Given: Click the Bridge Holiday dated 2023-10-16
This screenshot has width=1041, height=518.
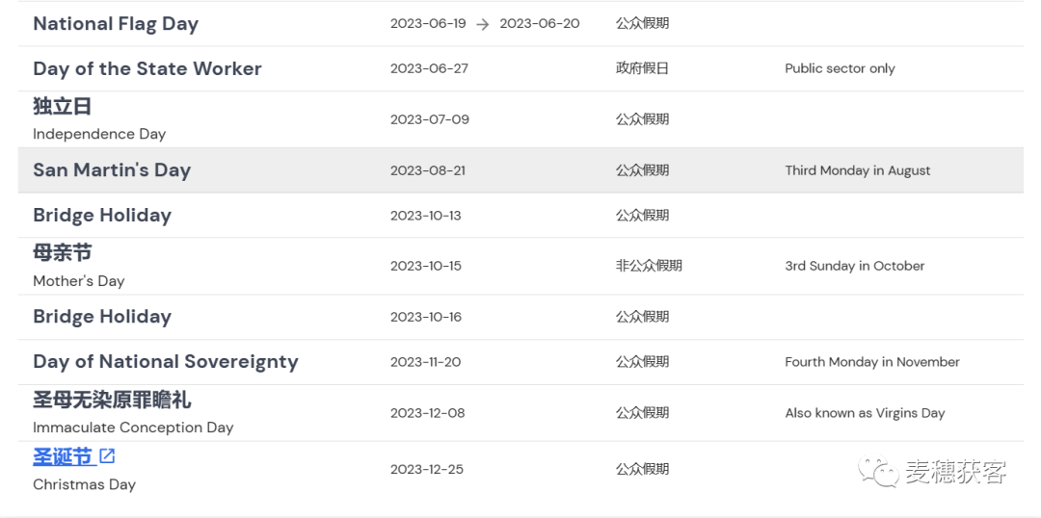Looking at the screenshot, I should tap(102, 317).
